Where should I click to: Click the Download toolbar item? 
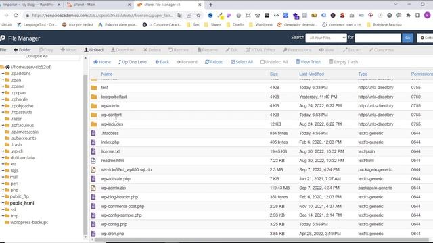pyautogui.click(x=123, y=50)
